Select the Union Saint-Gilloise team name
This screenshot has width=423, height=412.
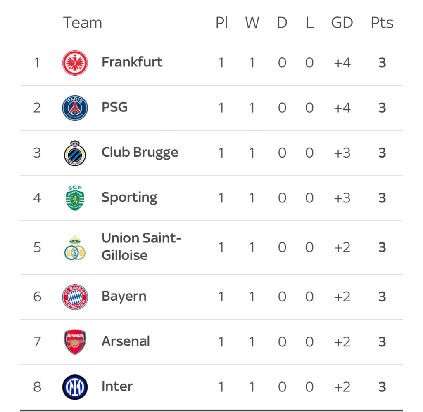(x=141, y=247)
